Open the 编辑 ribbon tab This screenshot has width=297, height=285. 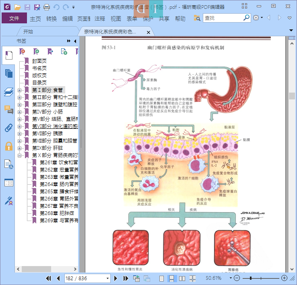[x=68, y=19]
